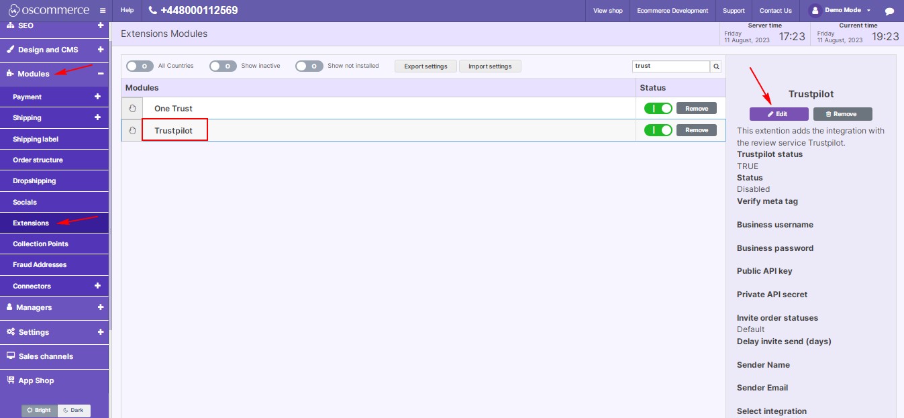The image size is (904, 418).
Task: Click View shop in top bar
Action: pyautogui.click(x=608, y=11)
